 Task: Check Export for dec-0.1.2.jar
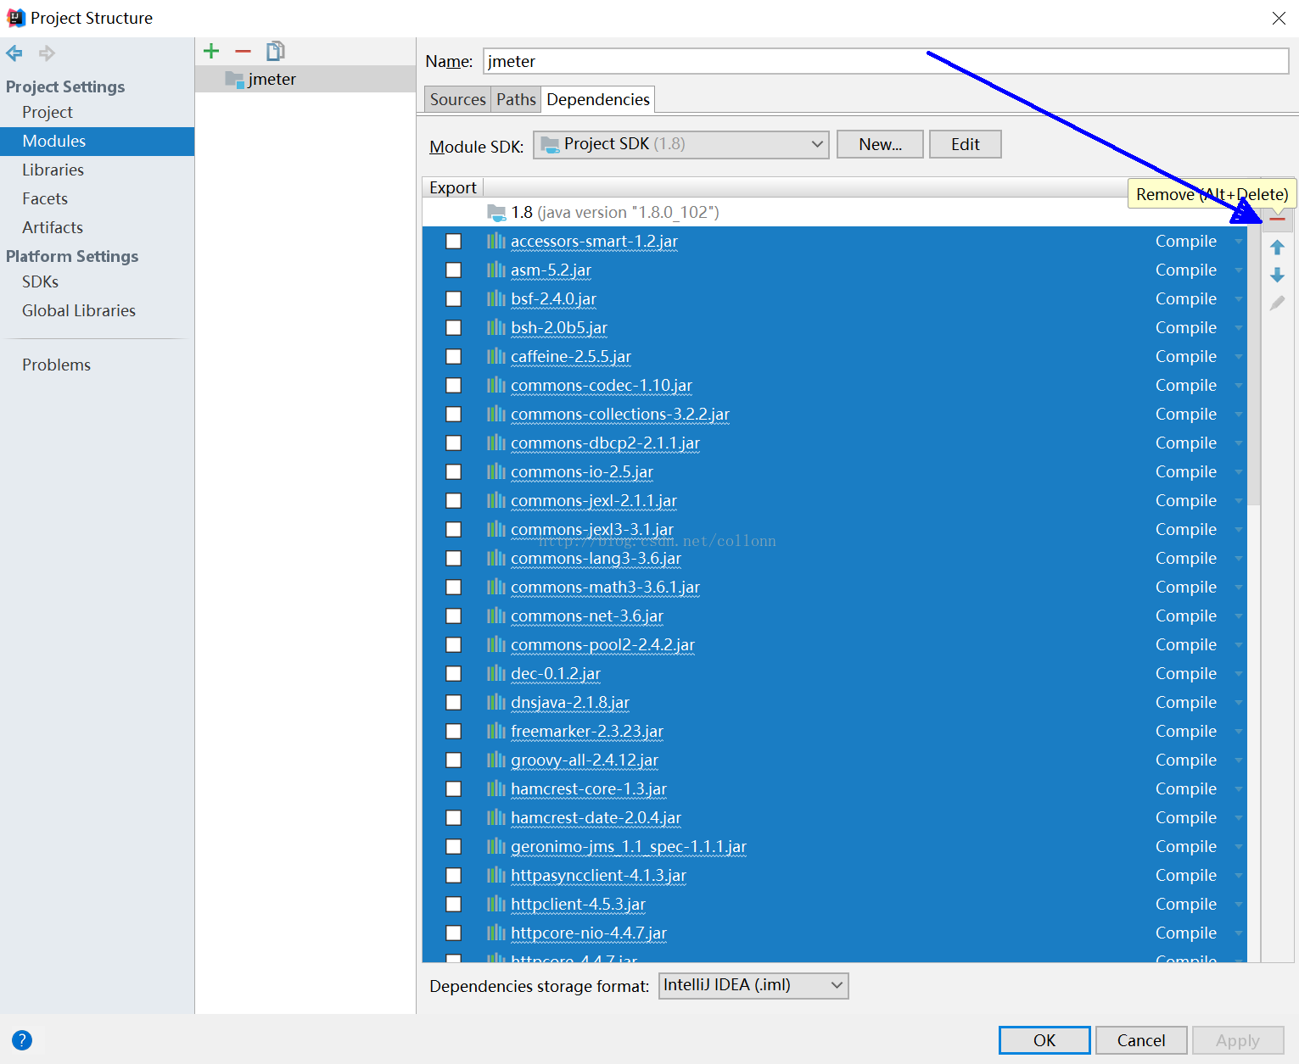tap(454, 674)
